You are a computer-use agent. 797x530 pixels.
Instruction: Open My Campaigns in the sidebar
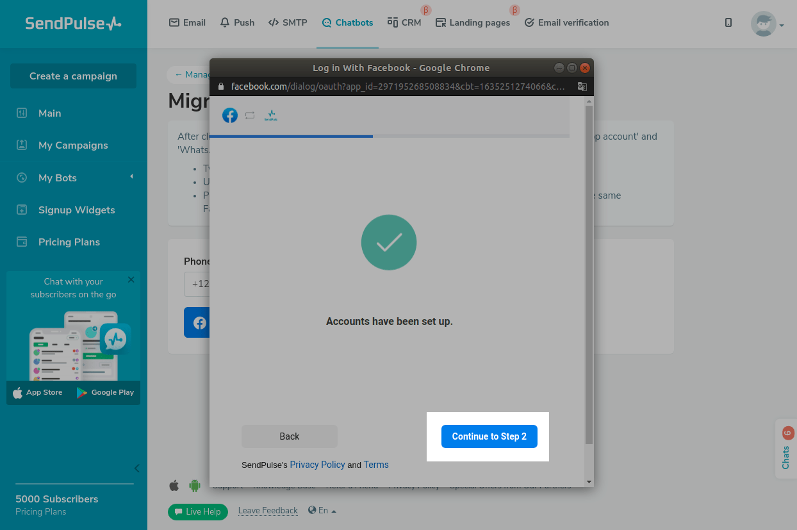62,145
